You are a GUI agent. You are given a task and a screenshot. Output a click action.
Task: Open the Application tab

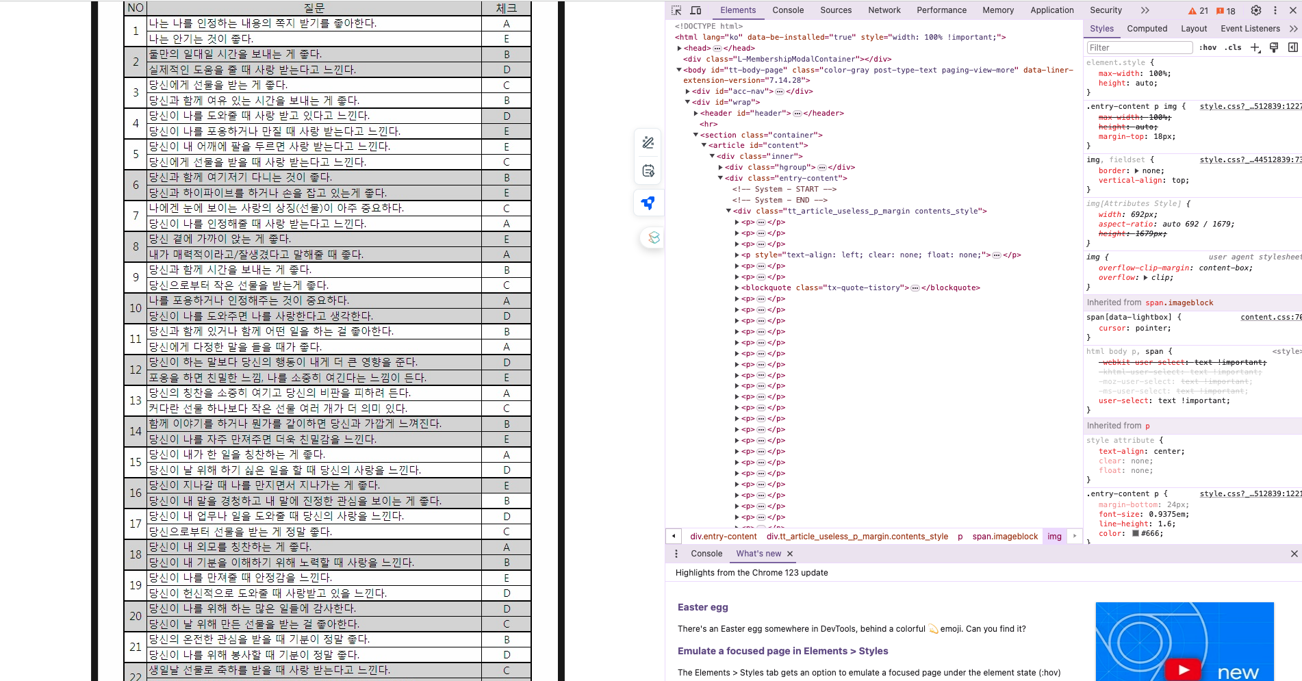pyautogui.click(x=1052, y=10)
